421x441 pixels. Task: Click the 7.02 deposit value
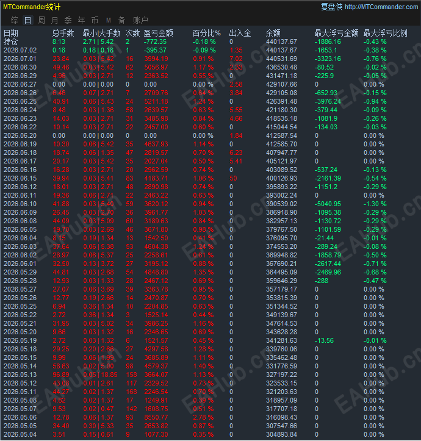pyautogui.click(x=236, y=59)
